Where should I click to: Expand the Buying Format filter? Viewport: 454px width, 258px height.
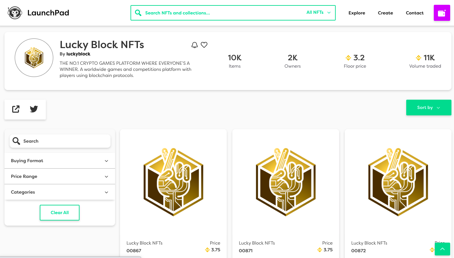(60, 161)
